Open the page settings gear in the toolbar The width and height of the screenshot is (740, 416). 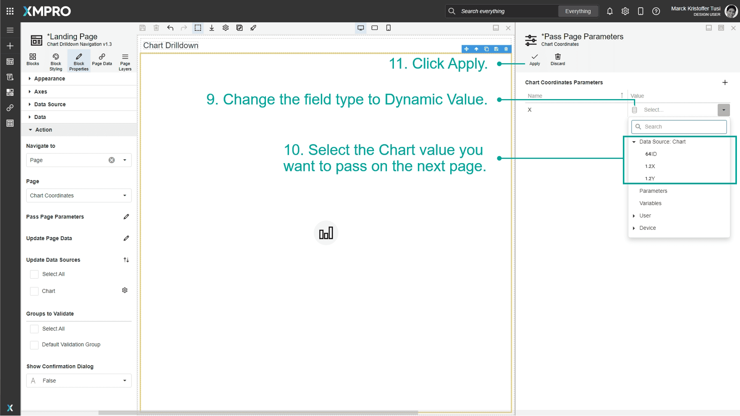point(225,28)
